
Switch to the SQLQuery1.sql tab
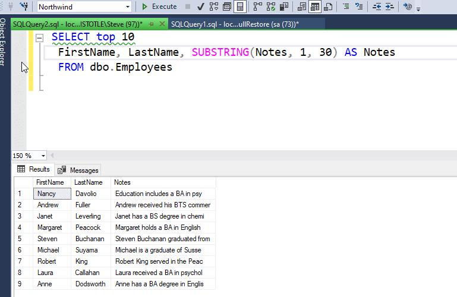[235, 24]
